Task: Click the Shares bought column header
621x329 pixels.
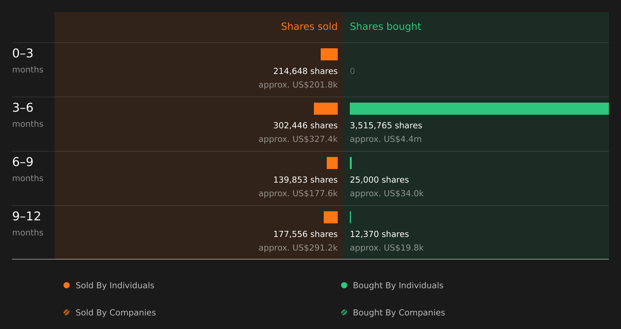Action: pos(385,26)
